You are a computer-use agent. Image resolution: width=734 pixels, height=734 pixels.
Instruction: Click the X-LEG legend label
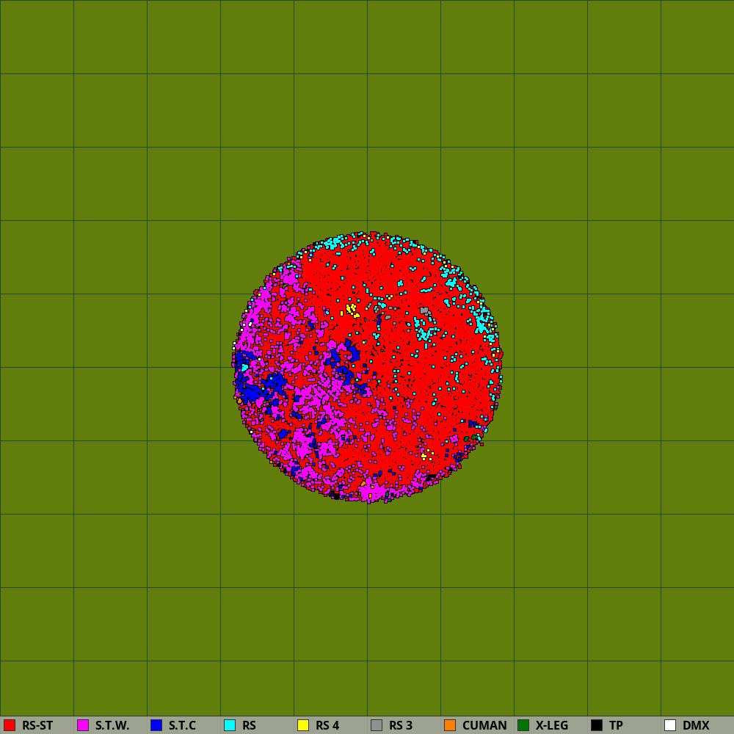552,726
